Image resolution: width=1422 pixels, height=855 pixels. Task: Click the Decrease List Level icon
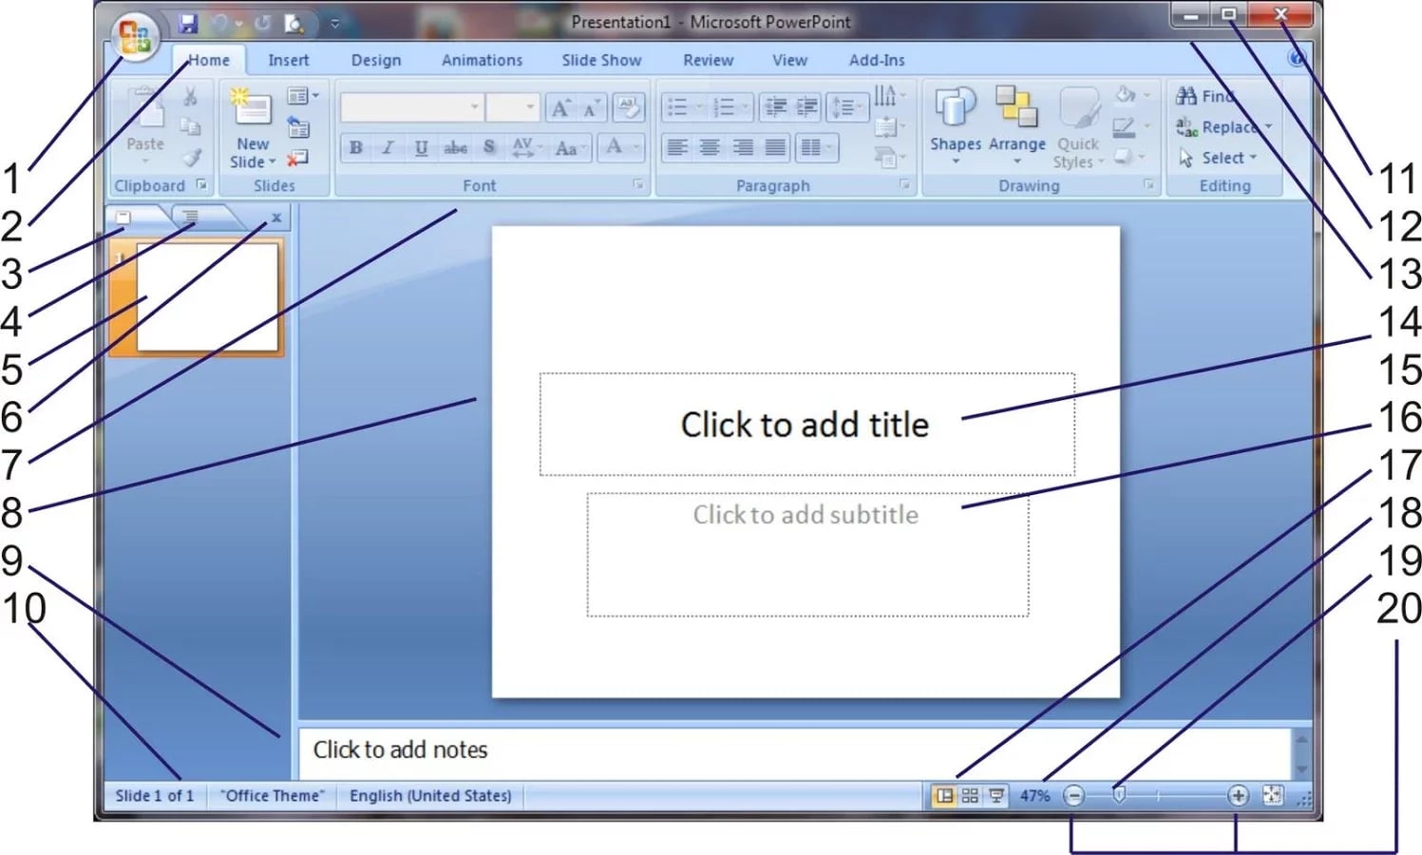coord(776,106)
